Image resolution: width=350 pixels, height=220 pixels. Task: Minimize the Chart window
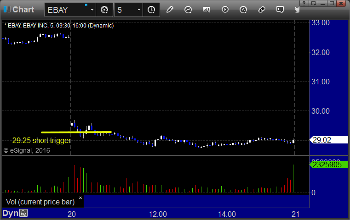(322, 3)
